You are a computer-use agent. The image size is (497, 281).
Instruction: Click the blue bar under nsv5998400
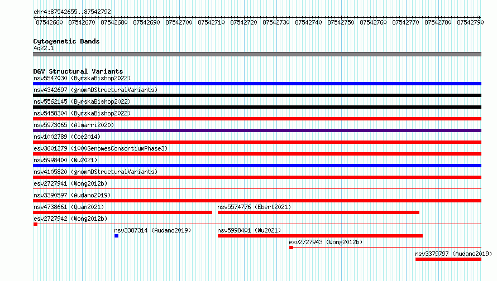click(x=257, y=166)
